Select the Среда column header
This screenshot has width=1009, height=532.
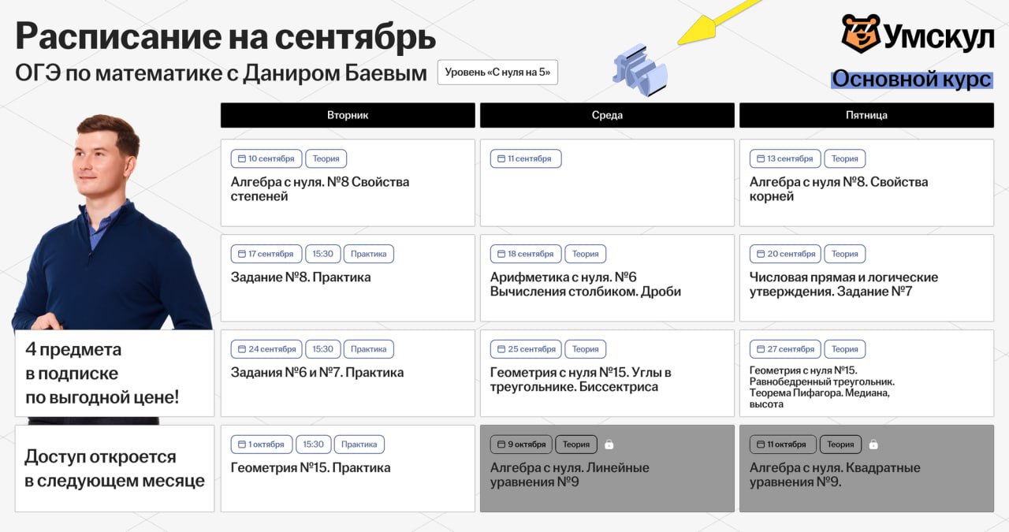pyautogui.click(x=607, y=115)
